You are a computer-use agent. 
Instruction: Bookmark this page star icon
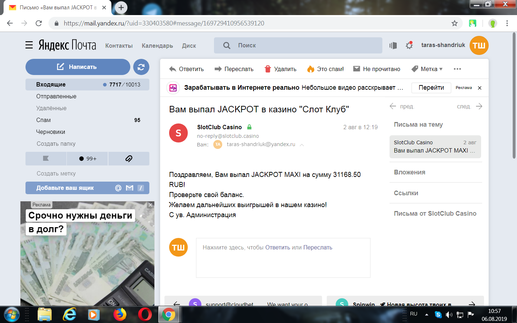click(455, 23)
